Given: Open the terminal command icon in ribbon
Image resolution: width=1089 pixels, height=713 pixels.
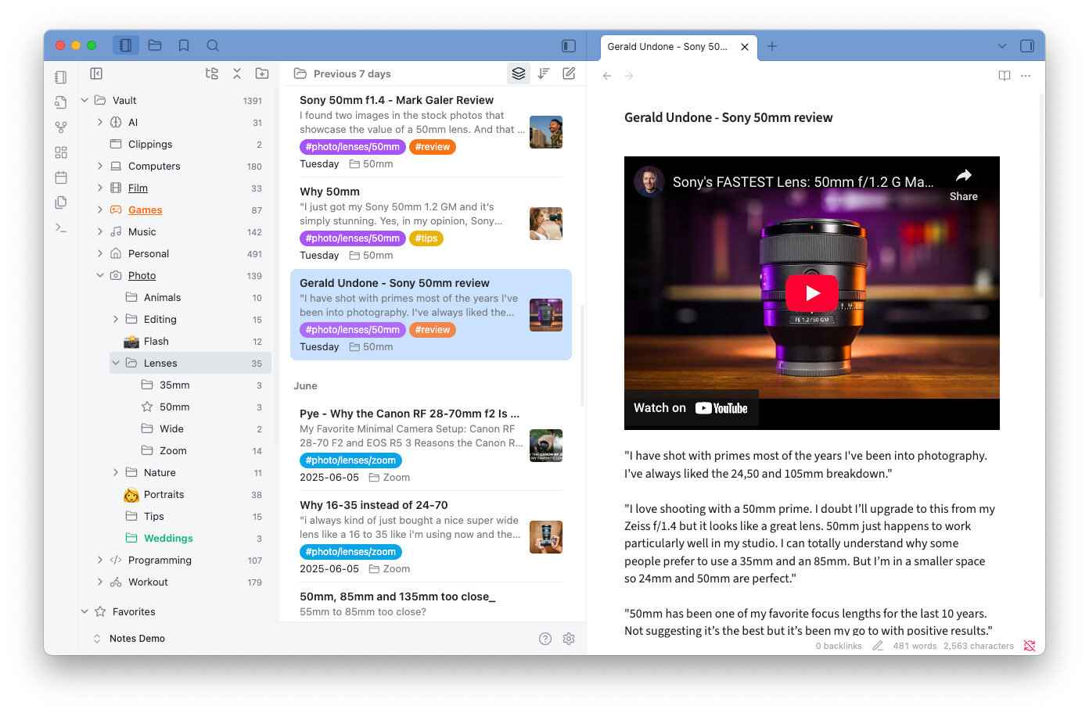Looking at the screenshot, I should coord(61,228).
